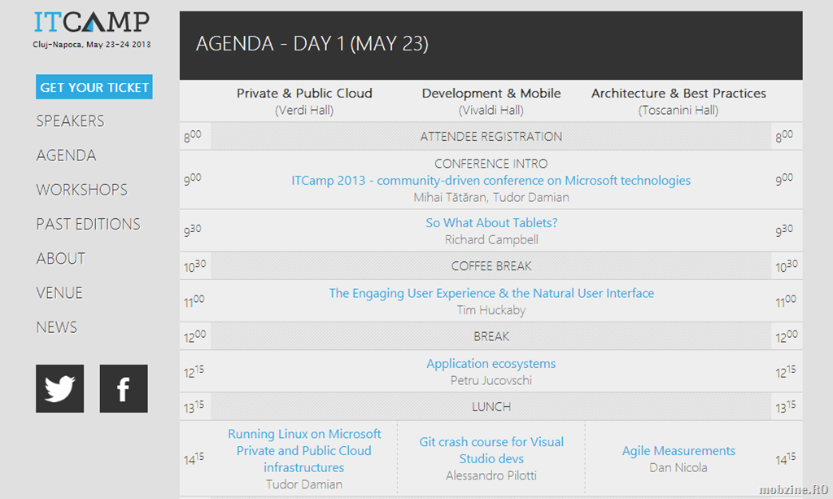Open the Twitter icon link

tap(59, 388)
